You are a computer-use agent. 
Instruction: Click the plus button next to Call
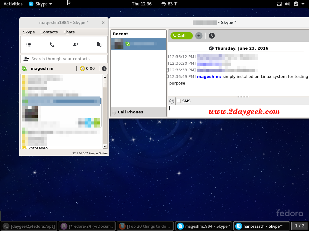coord(199,36)
